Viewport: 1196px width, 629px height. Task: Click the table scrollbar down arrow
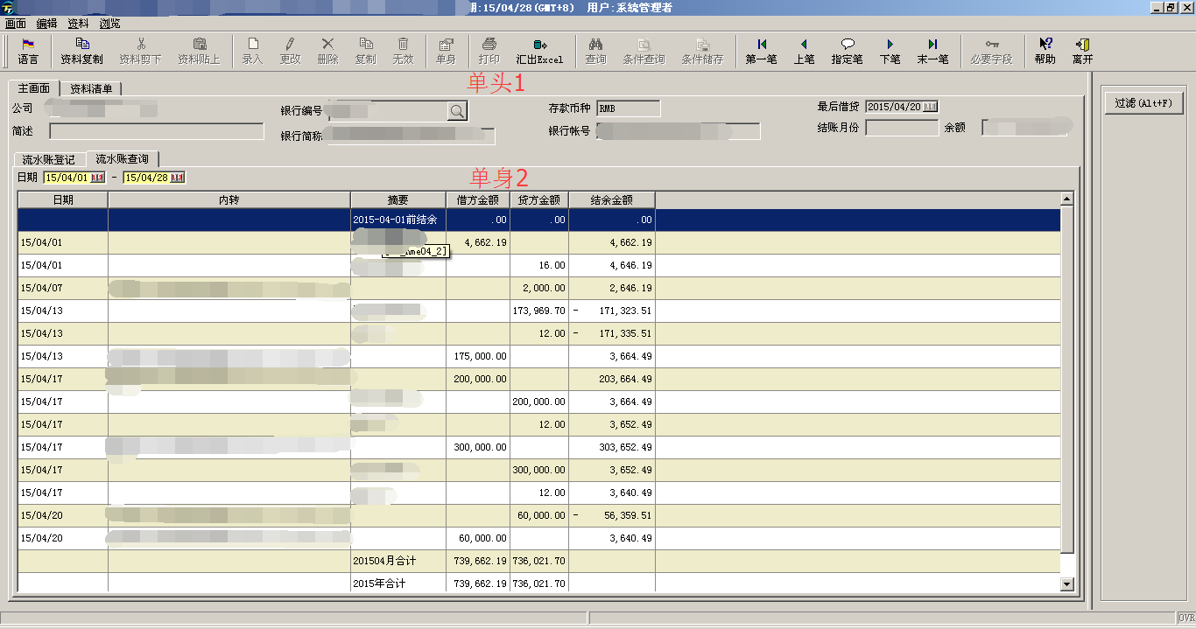[1066, 584]
